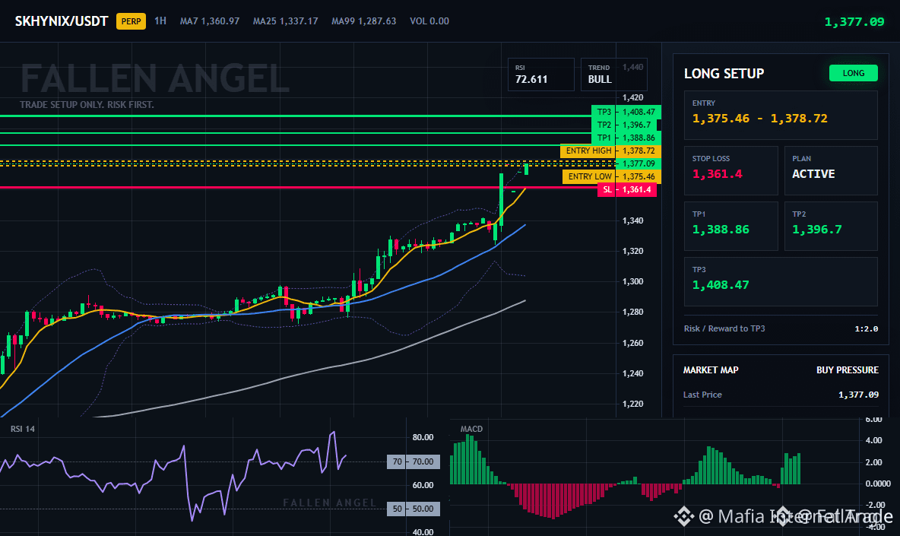The height and width of the screenshot is (536, 900).
Task: Click the RSI 72.611 indicator box
Action: click(540, 74)
